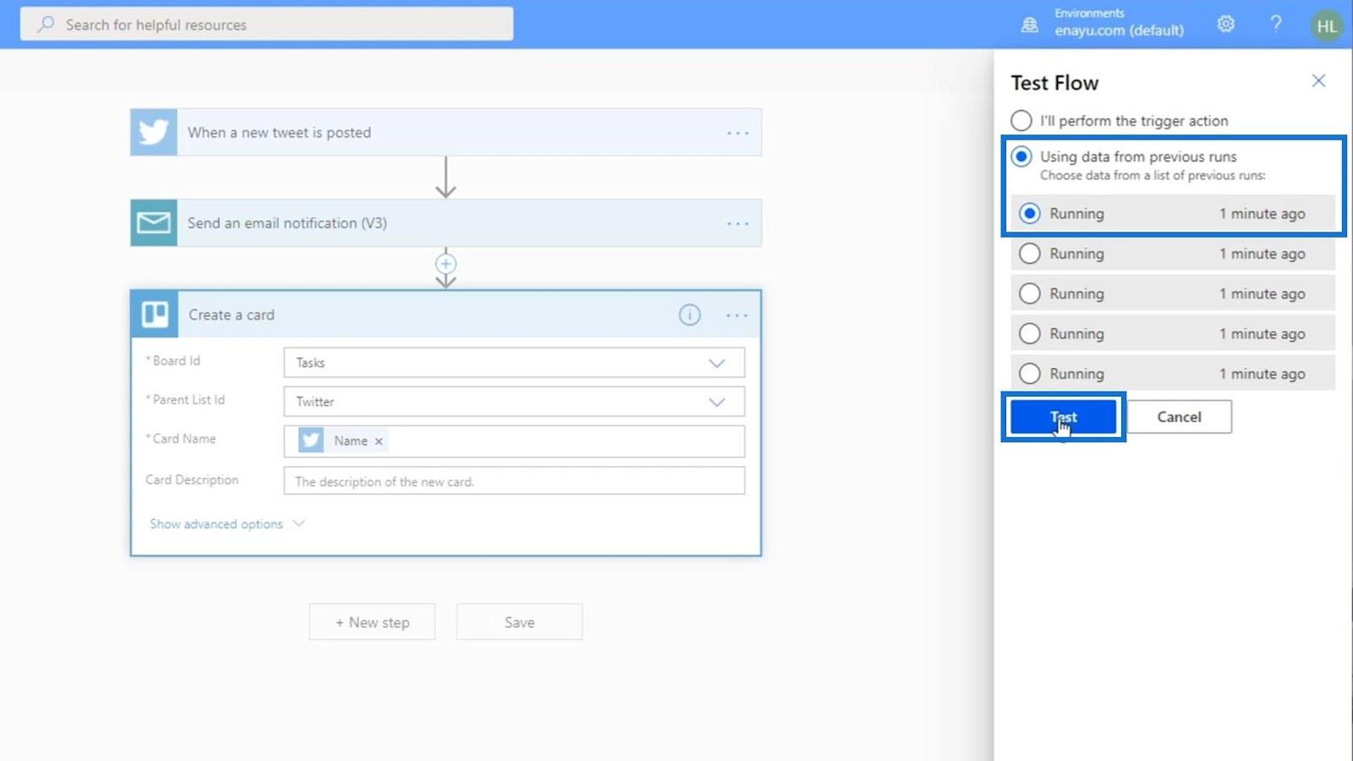Click the Twitter icon on the trigger step
The width and height of the screenshot is (1353, 761).
point(153,132)
